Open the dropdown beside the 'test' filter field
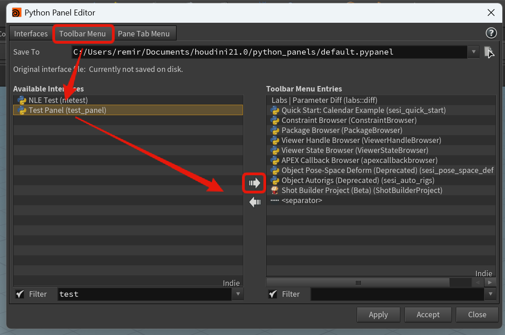The image size is (505, 335). [238, 294]
